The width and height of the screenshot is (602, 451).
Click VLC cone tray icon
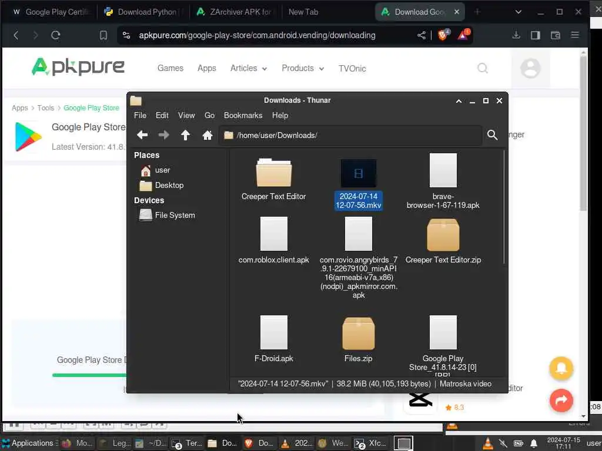(x=487, y=443)
